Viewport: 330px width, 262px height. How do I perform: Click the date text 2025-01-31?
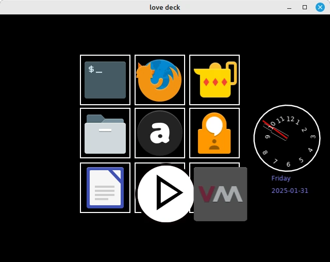pos(290,191)
